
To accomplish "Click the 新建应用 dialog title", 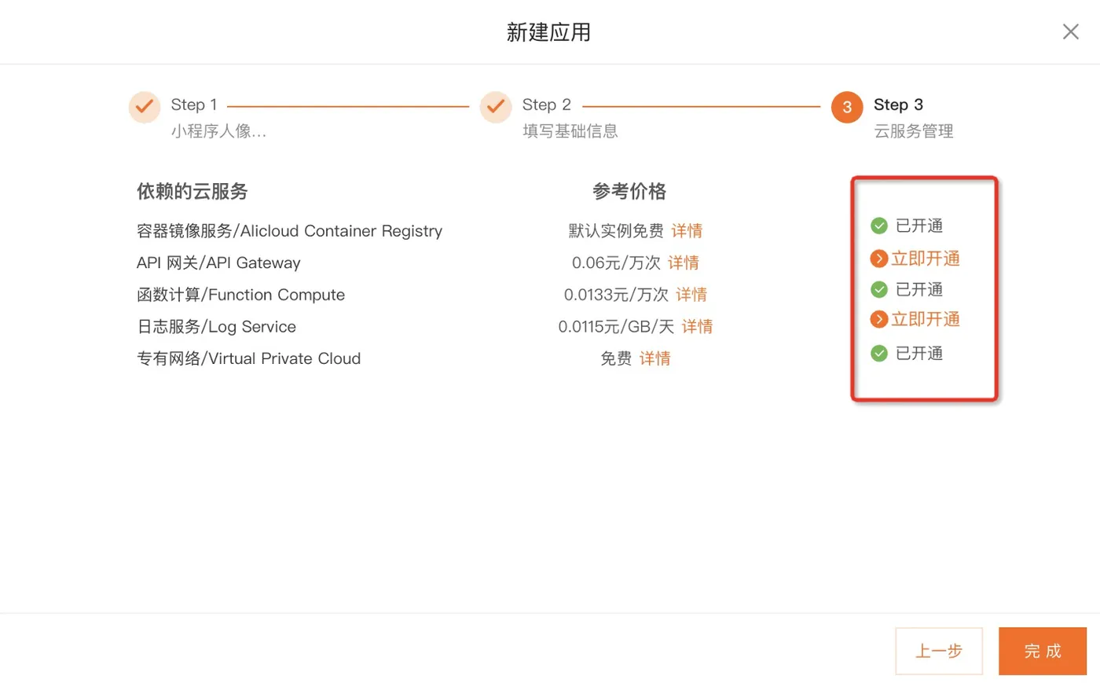I will (x=548, y=32).
